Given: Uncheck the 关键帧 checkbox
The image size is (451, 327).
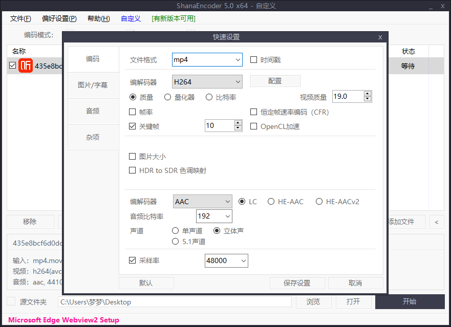Looking at the screenshot, I should pyautogui.click(x=132, y=126).
